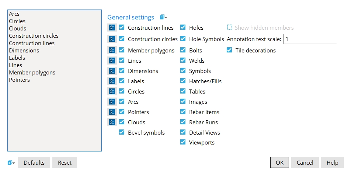Disable the Bevel symbols checkbox
Image resolution: width=348 pixels, height=172 pixels.
[x=122, y=132]
